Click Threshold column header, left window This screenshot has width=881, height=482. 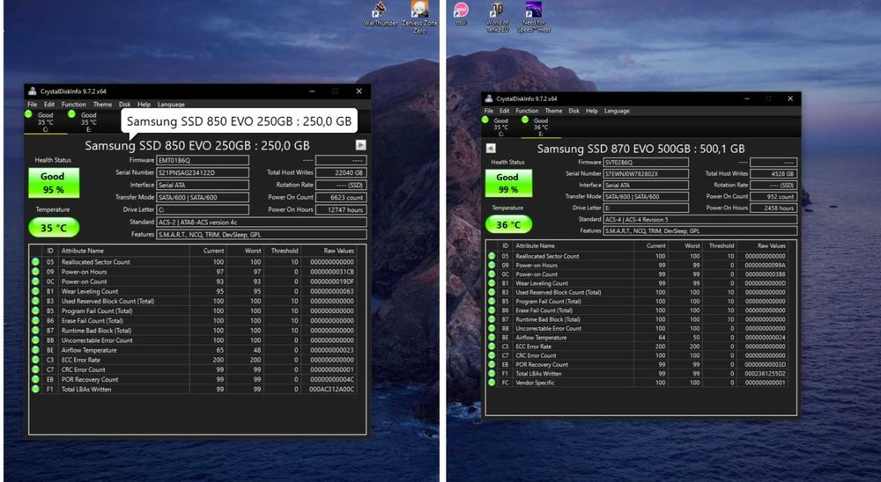pos(284,251)
